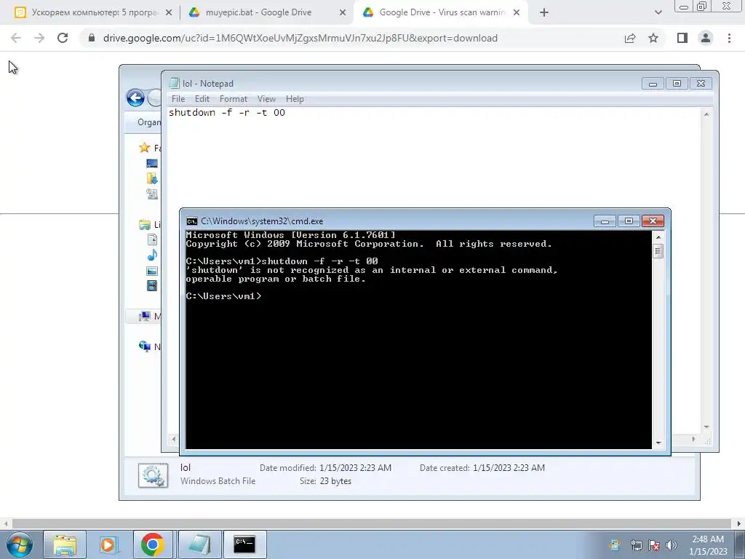Open File Explorer from taskbar
This screenshot has height=559, width=745.
point(65,544)
